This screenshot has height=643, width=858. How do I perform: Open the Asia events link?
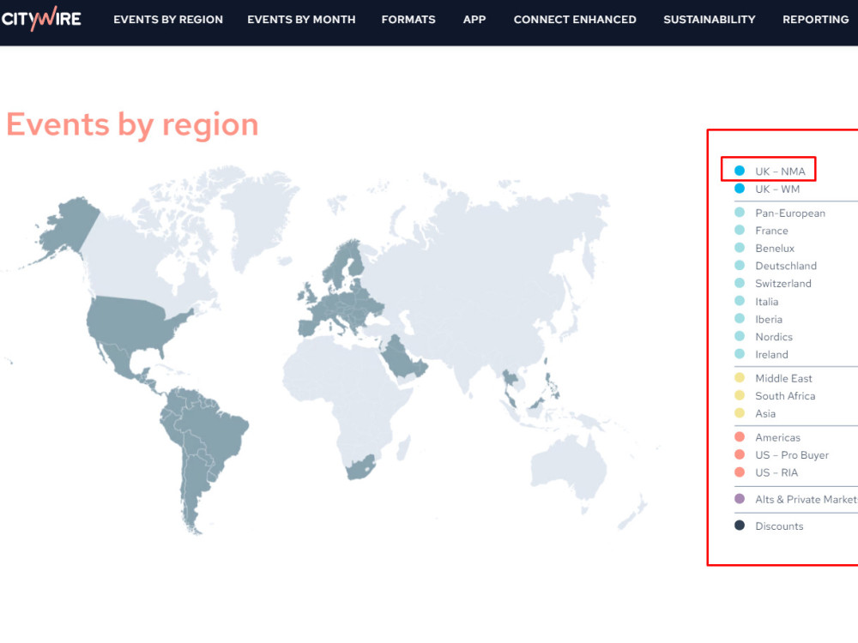765,413
